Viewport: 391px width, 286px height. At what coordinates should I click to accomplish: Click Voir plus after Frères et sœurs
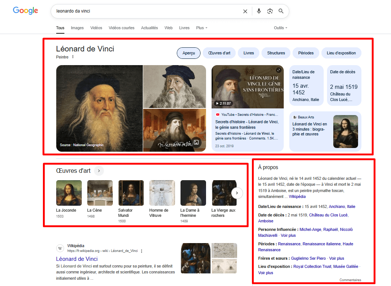point(337,258)
